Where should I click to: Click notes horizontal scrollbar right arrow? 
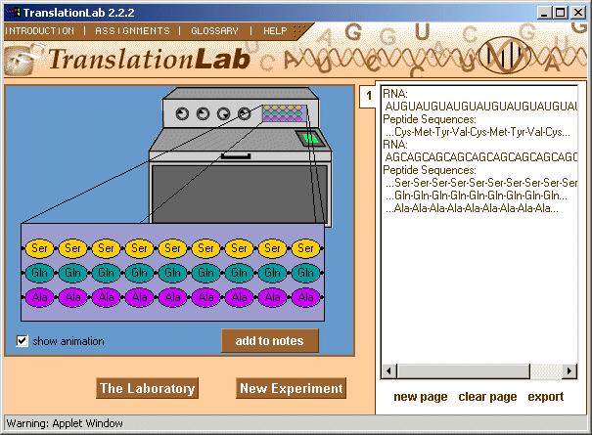(569, 371)
